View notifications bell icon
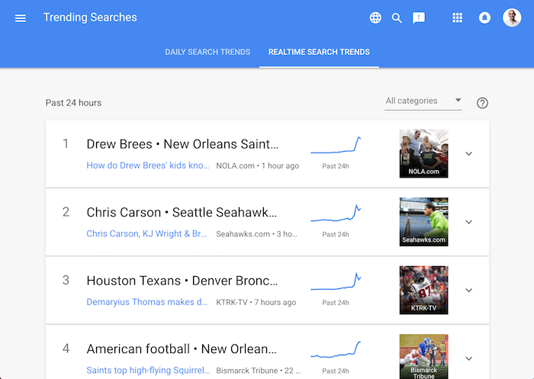534x379 pixels. 484,18
